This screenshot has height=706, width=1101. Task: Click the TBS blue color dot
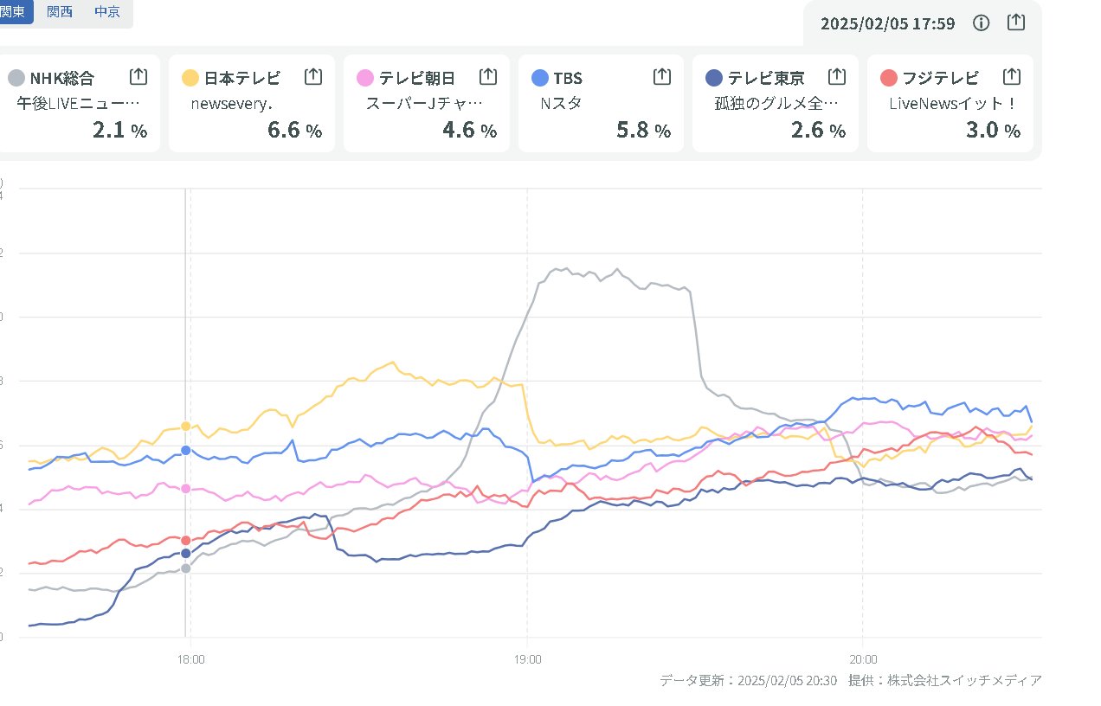click(539, 79)
